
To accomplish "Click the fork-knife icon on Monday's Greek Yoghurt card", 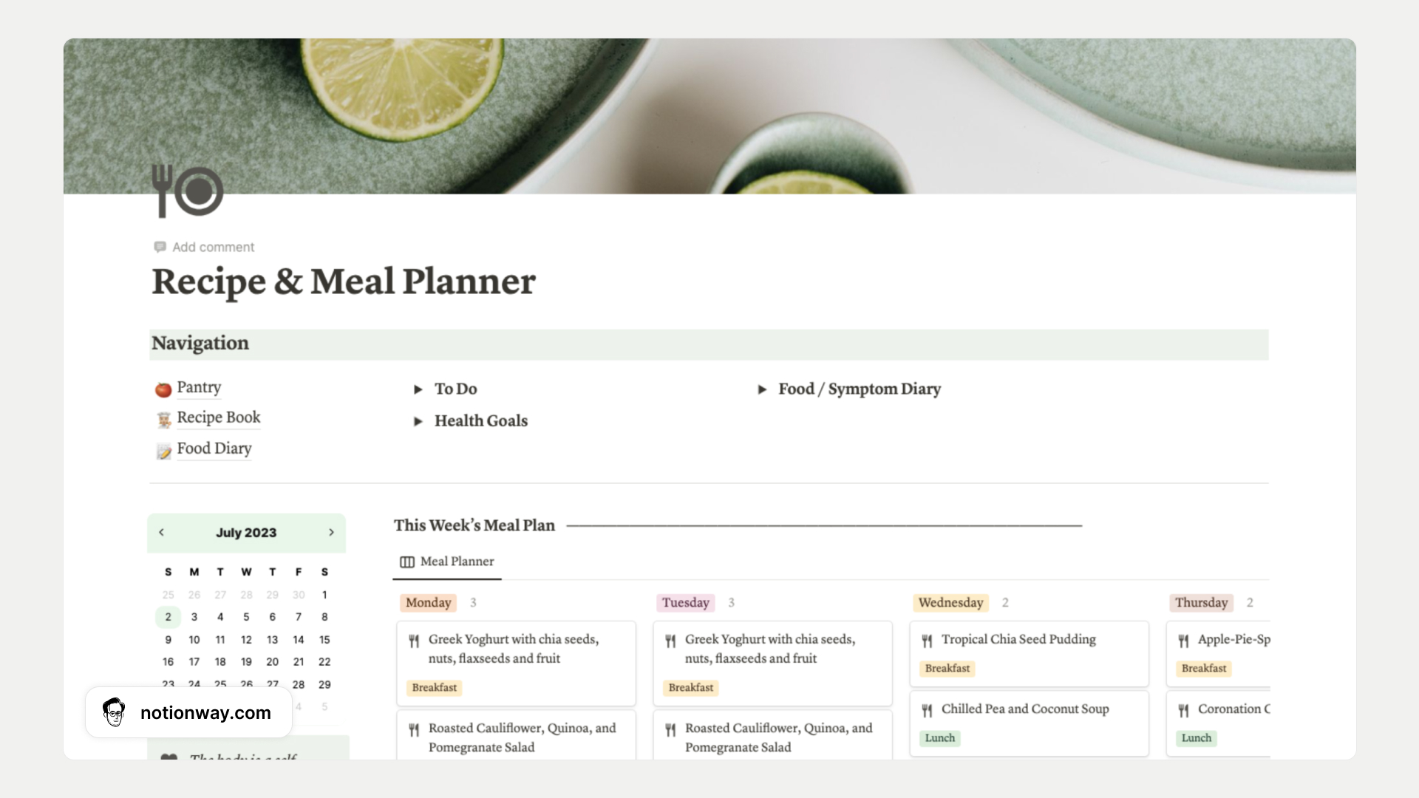I will tap(414, 640).
